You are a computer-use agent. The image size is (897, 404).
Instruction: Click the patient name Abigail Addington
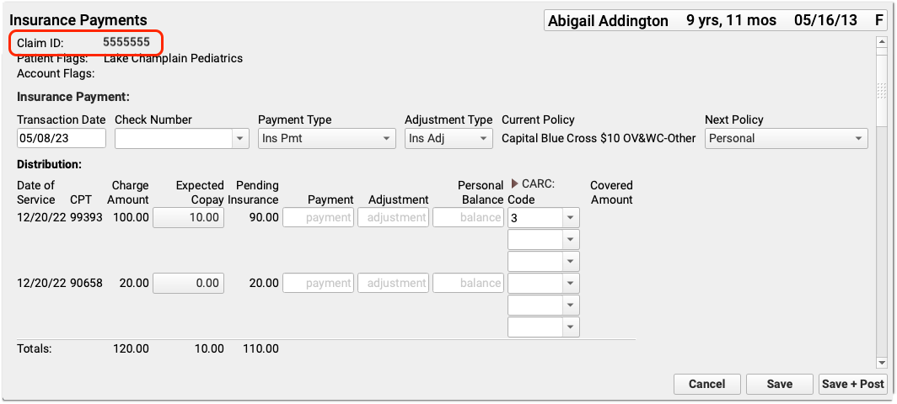(x=608, y=21)
